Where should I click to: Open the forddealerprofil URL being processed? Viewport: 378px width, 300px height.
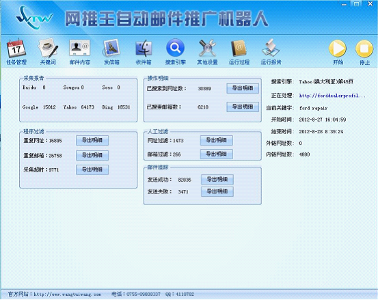point(332,96)
